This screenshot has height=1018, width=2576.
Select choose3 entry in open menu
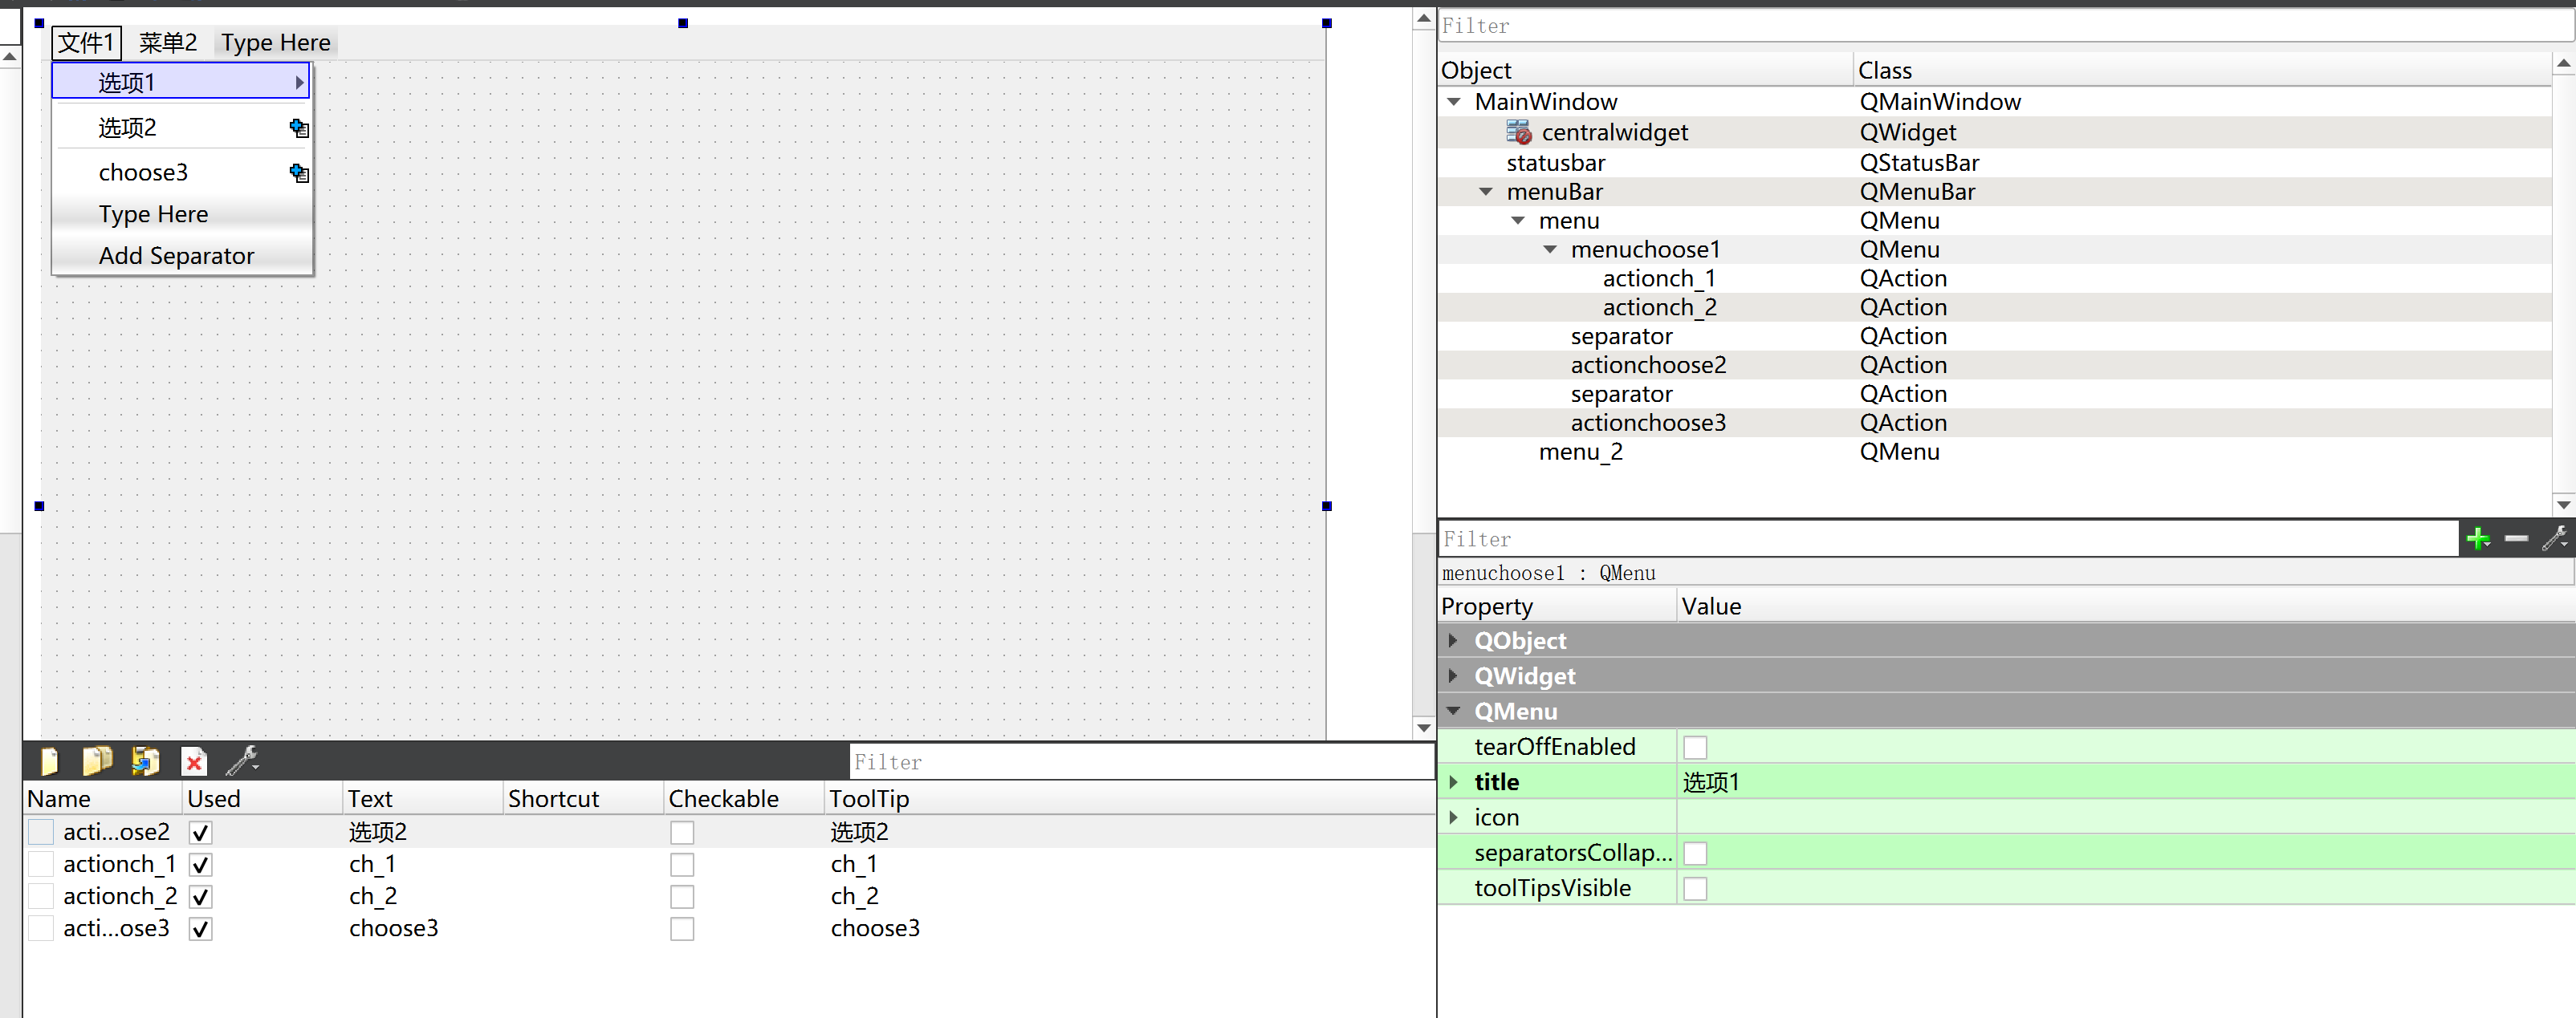click(143, 172)
